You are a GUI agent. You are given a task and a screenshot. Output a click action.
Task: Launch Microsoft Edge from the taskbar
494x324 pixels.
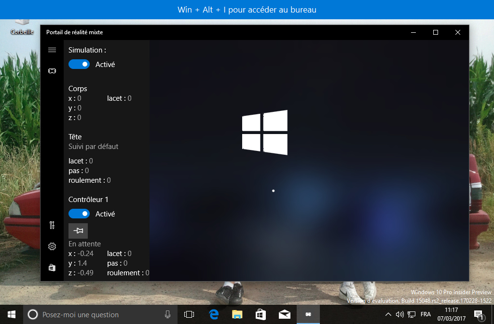coord(214,314)
